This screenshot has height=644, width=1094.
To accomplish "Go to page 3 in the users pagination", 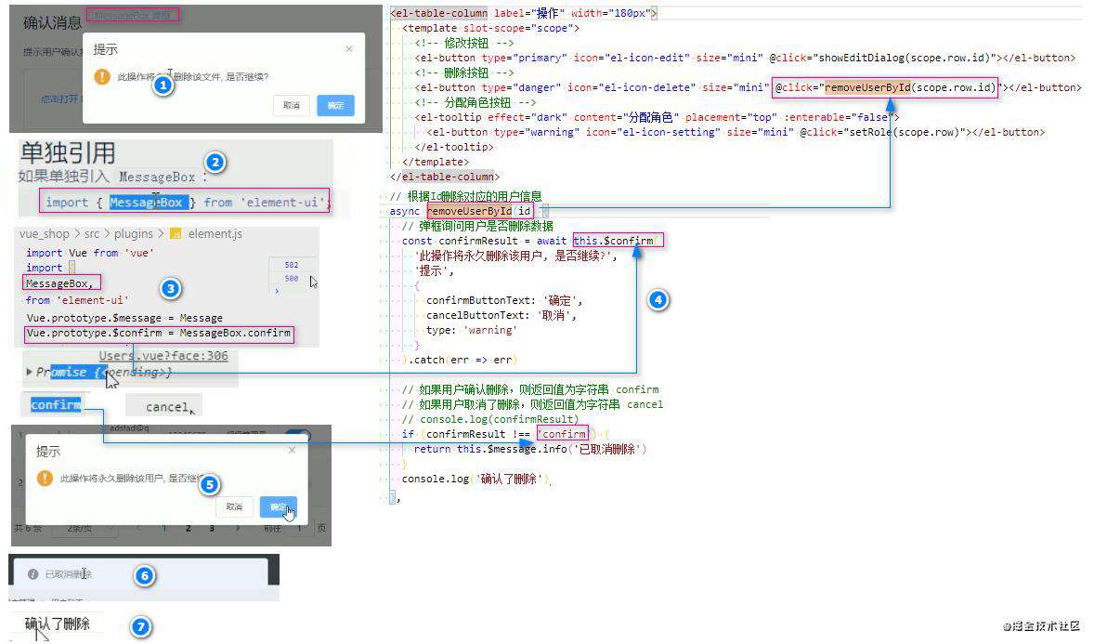I will [x=212, y=529].
